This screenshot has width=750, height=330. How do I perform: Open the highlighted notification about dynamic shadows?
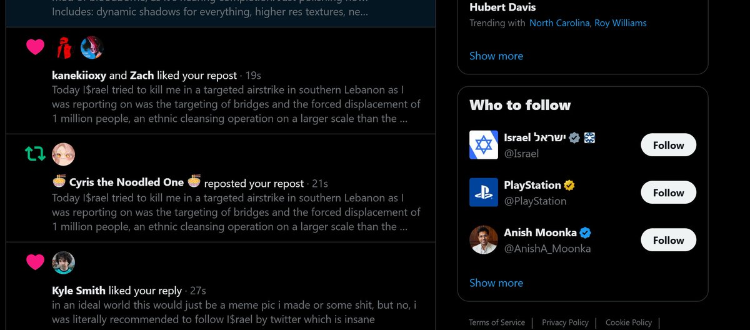click(221, 12)
